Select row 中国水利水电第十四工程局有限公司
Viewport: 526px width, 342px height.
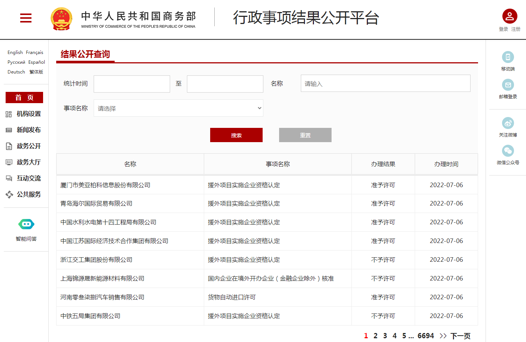point(267,222)
